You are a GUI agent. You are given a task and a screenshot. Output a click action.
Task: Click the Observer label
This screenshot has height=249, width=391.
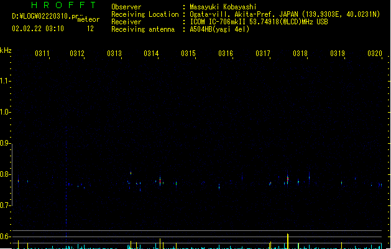[x=126, y=7]
